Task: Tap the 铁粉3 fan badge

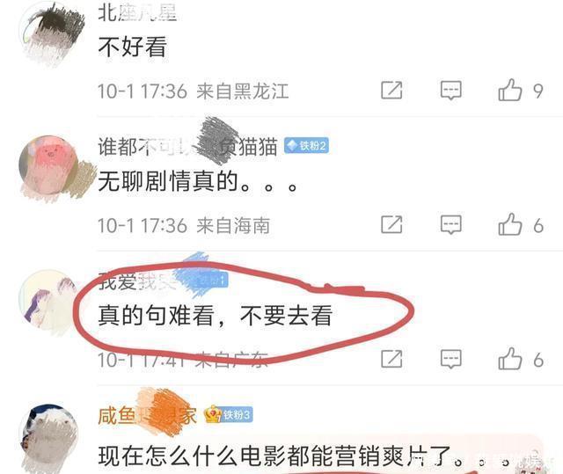Action: click(229, 415)
